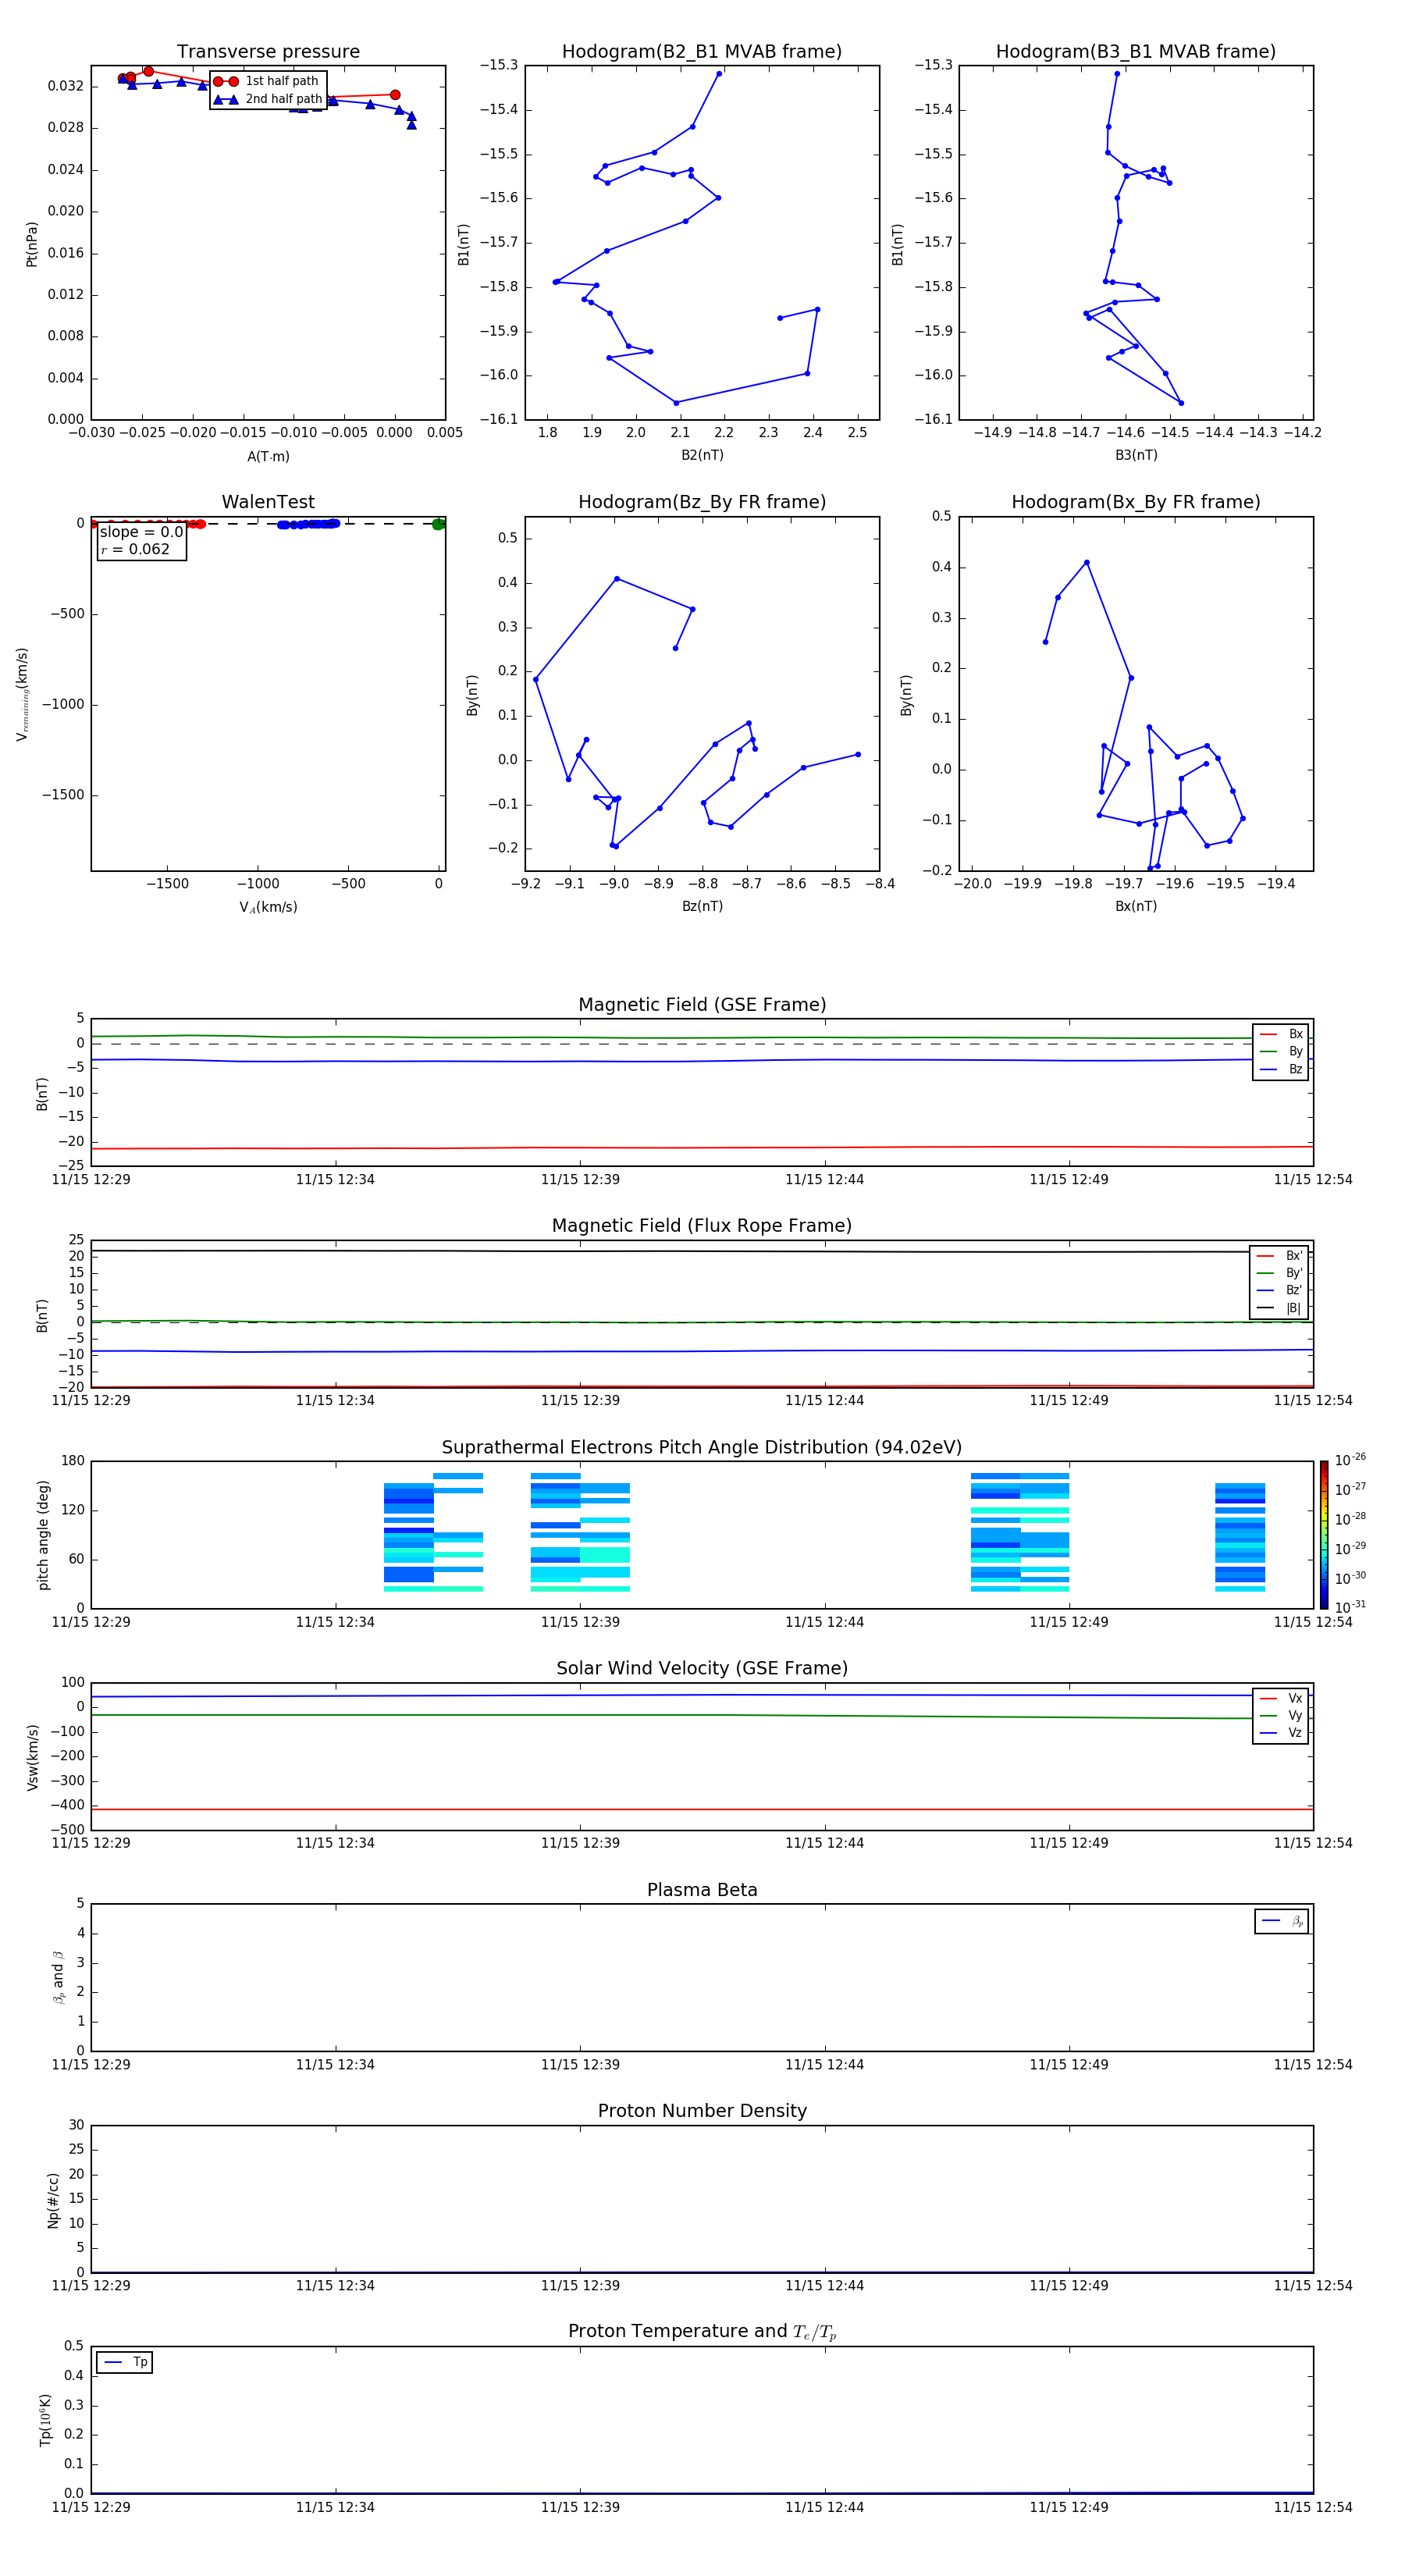
Task: Click the By entry in GSE legend
Action: [x=1281, y=1051]
